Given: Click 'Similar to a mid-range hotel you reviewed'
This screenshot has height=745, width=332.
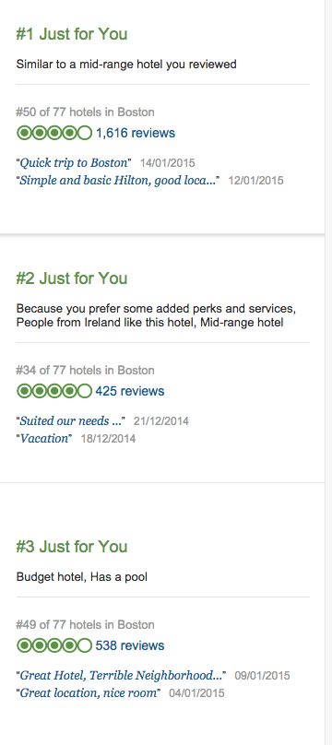Looking at the screenshot, I should click(126, 65).
